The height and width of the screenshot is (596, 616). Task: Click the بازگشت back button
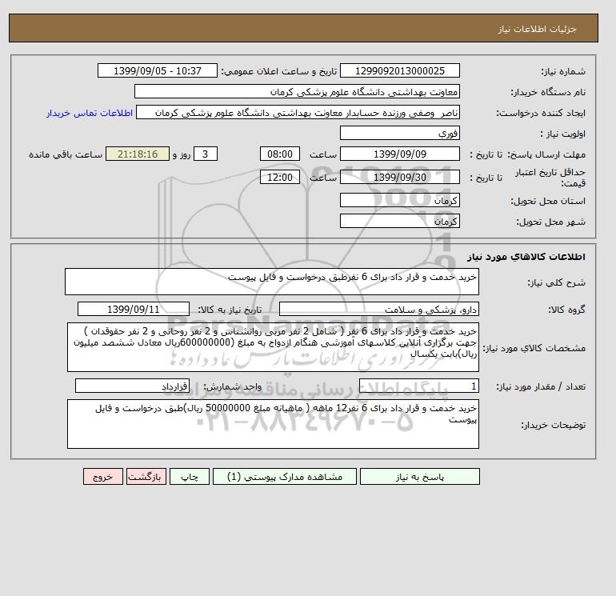click(146, 477)
